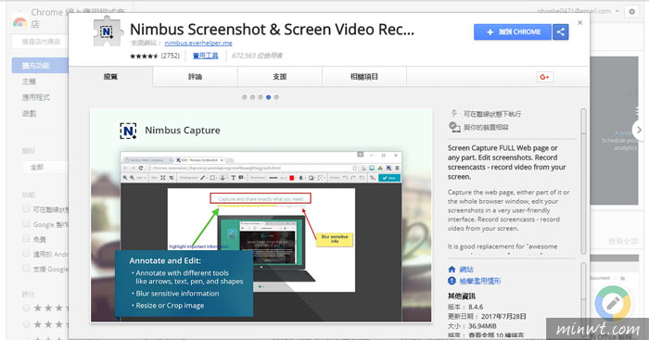Toggle the runs offline filter checkbox
This screenshot has height=340, width=649.
coord(27,208)
